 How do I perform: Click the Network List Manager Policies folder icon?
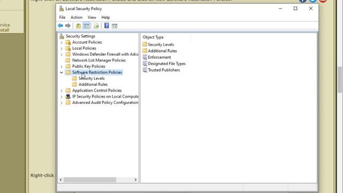click(x=68, y=60)
